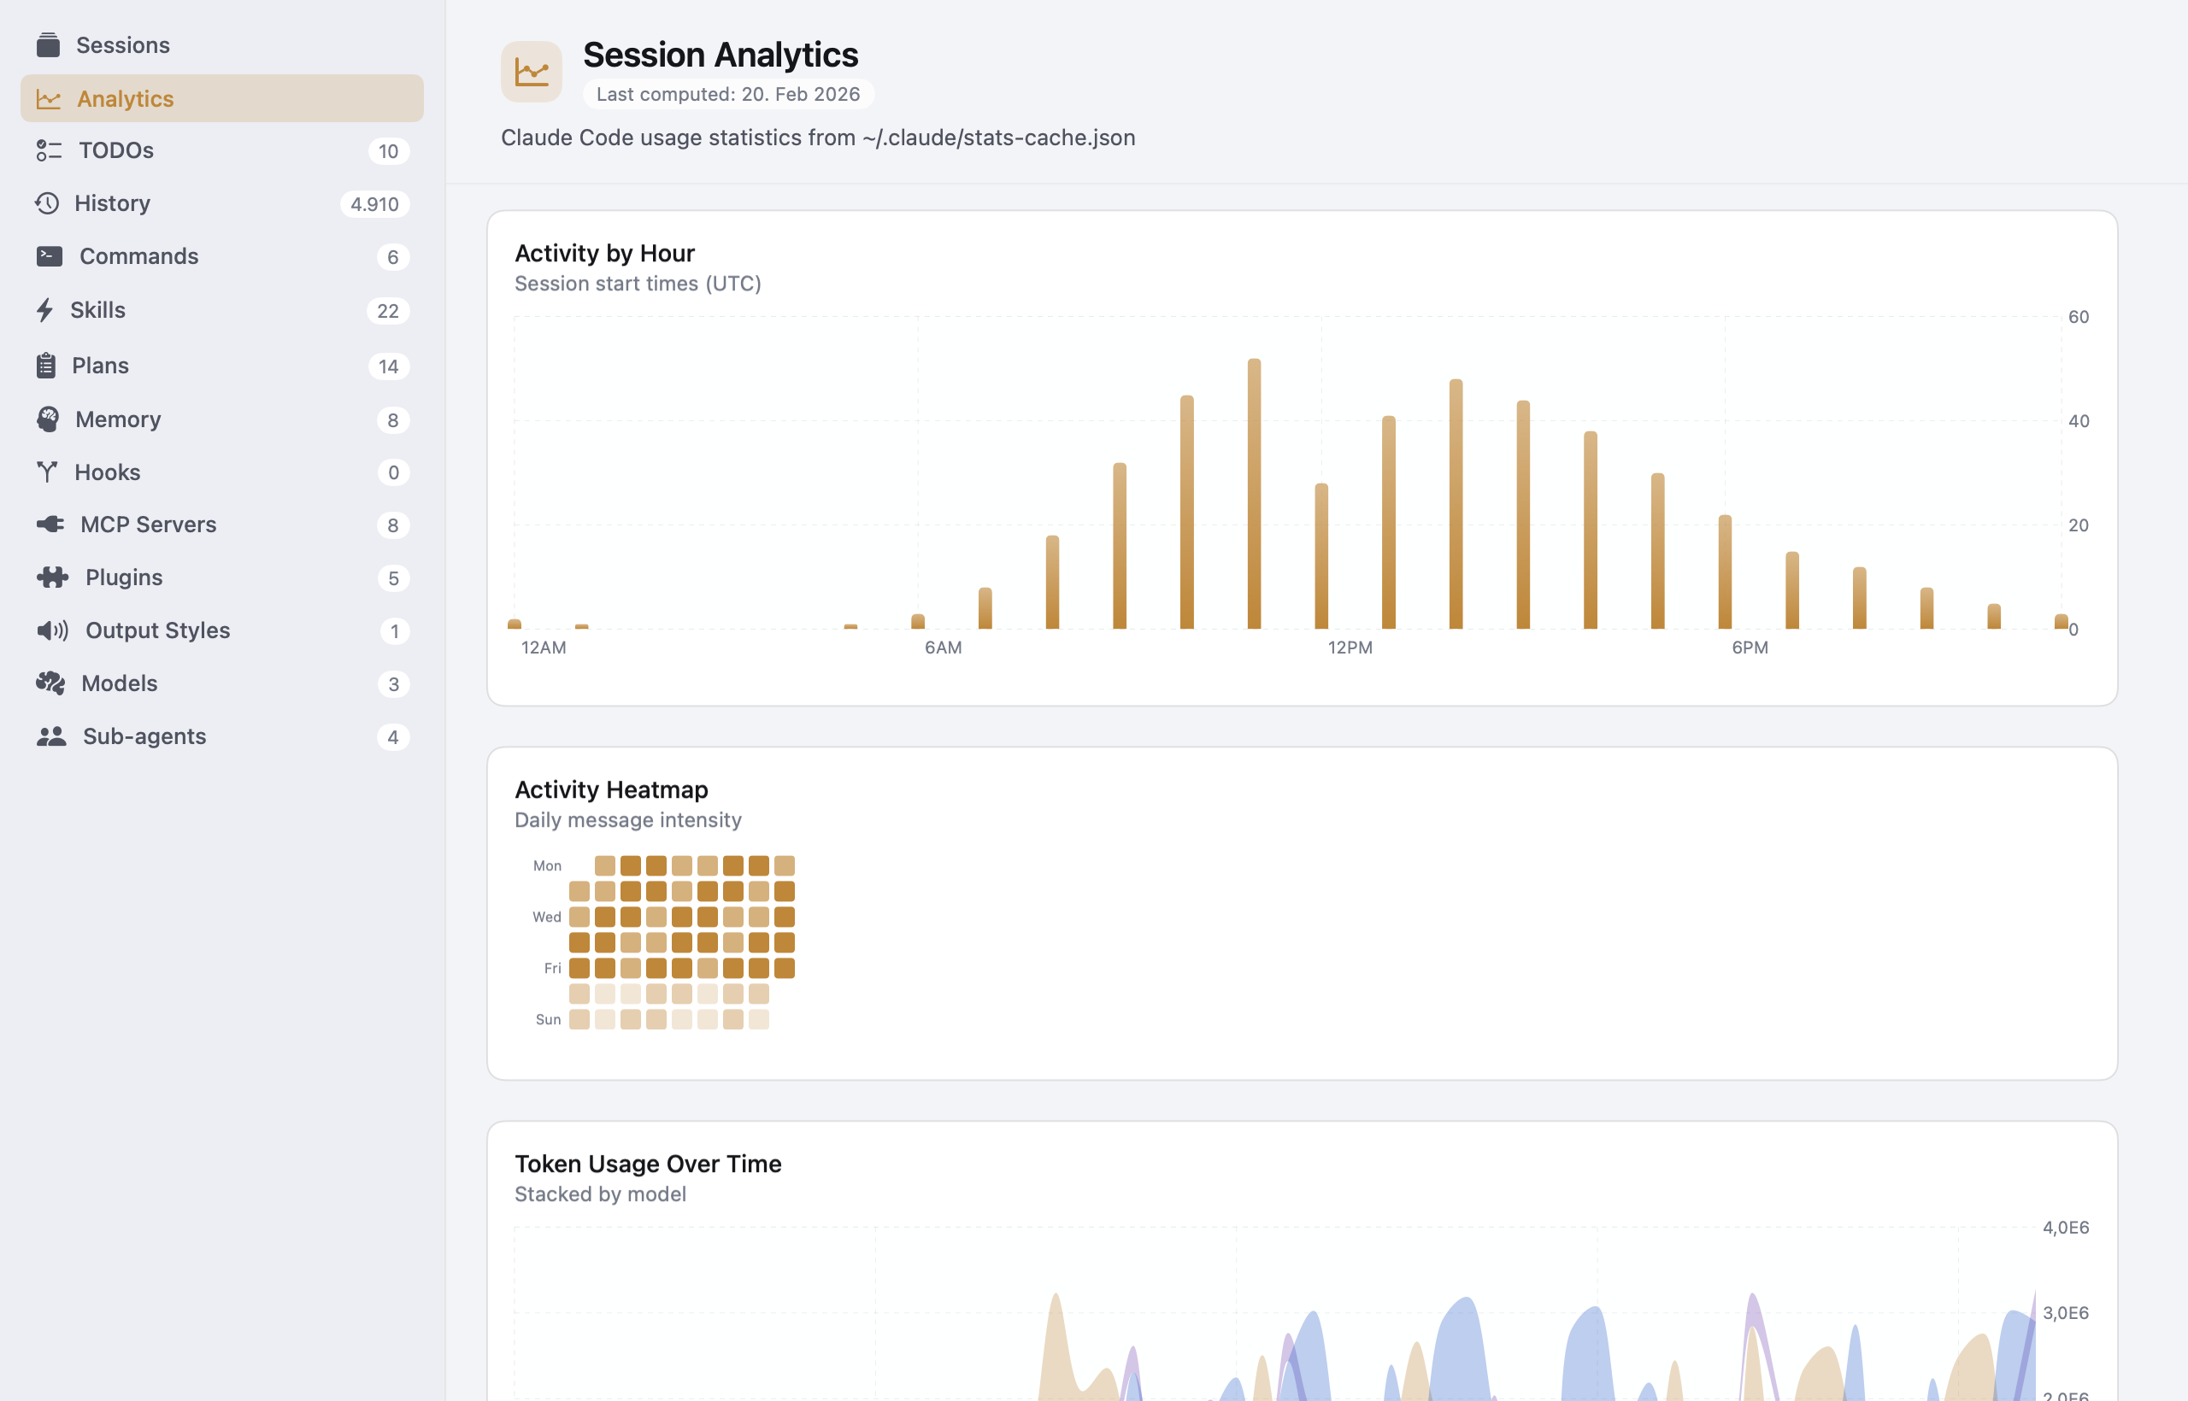Click the Analytics chart icon
The height and width of the screenshot is (1401, 2188).
(x=50, y=98)
